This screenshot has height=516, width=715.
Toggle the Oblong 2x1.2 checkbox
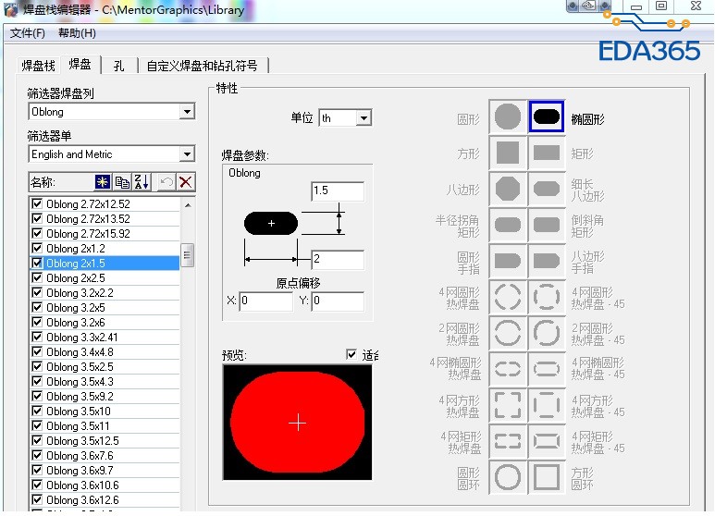(37, 249)
